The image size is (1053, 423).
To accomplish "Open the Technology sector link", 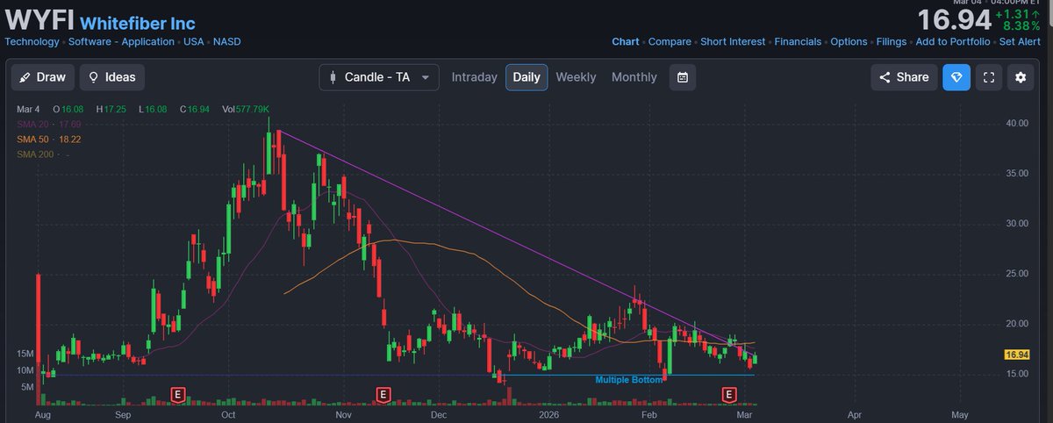I will coord(32,41).
